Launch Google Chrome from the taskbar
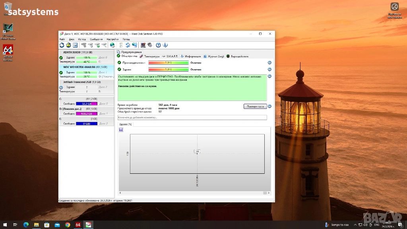 (x=68, y=225)
